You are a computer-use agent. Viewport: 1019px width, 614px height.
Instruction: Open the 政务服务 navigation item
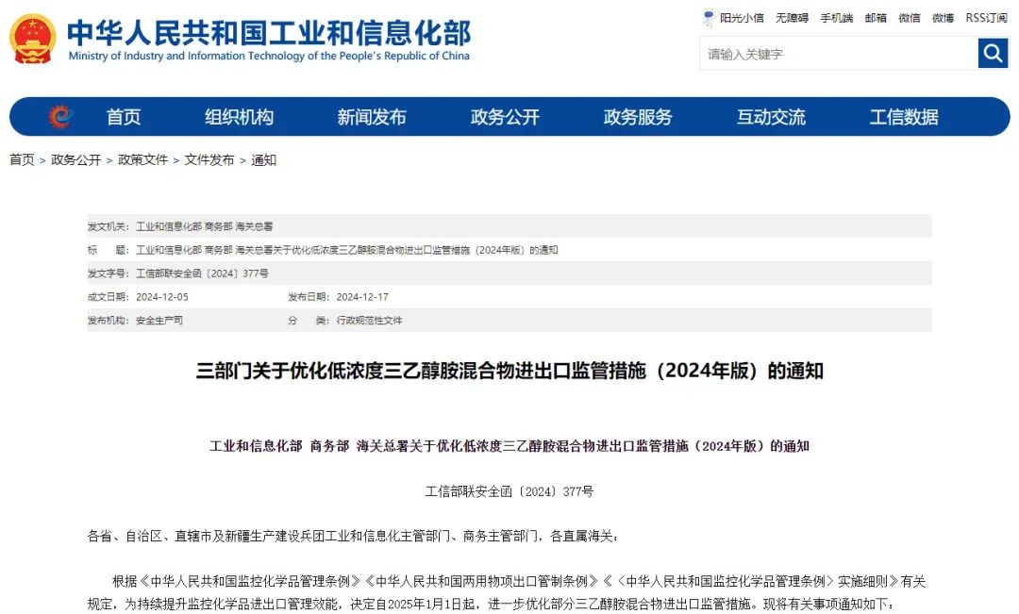coord(638,117)
